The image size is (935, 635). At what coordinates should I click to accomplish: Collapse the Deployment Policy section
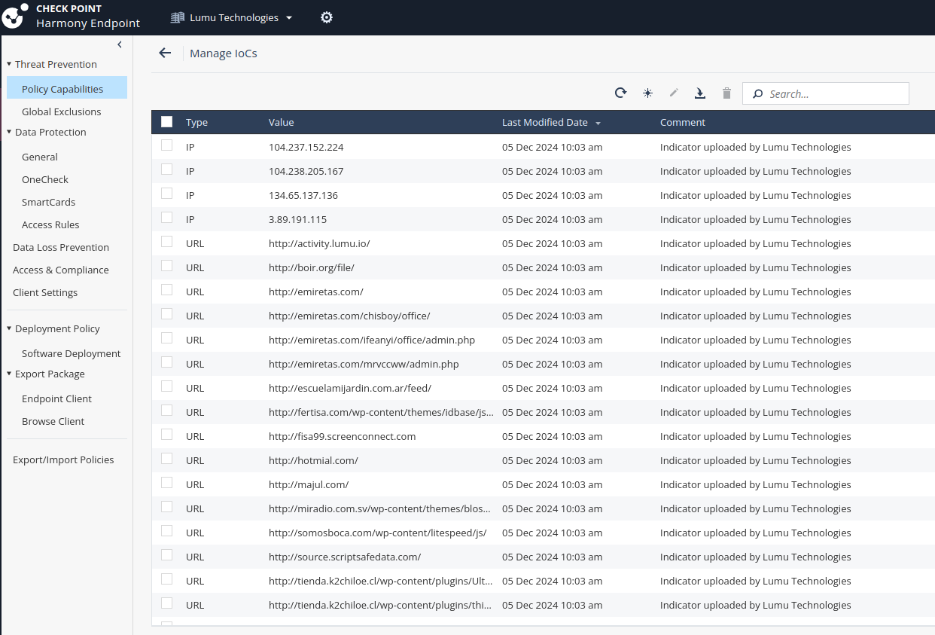pyautogui.click(x=9, y=328)
